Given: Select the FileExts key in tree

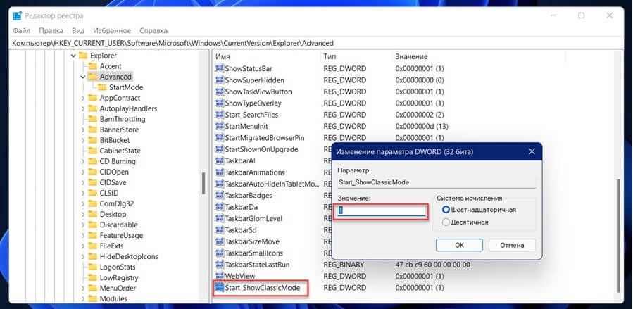Looking at the screenshot, I should click(111, 246).
